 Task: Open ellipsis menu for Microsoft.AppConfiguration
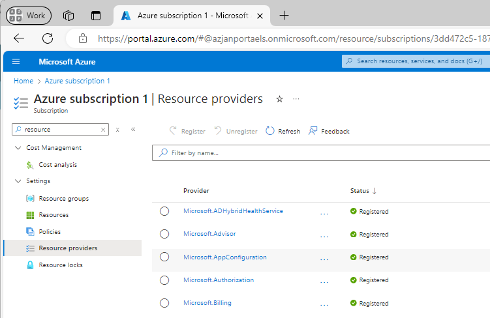point(324,259)
